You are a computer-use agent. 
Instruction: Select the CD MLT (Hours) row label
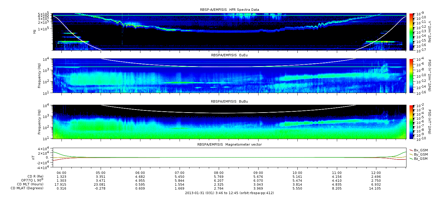pos(30,184)
